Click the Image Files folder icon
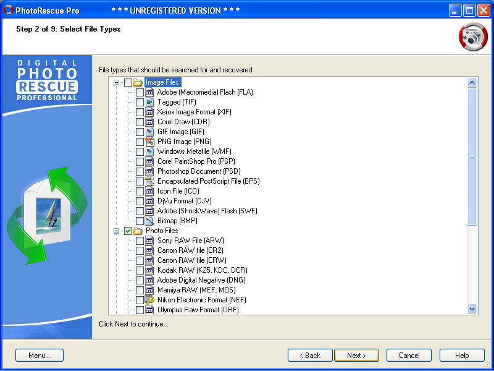 click(x=138, y=83)
